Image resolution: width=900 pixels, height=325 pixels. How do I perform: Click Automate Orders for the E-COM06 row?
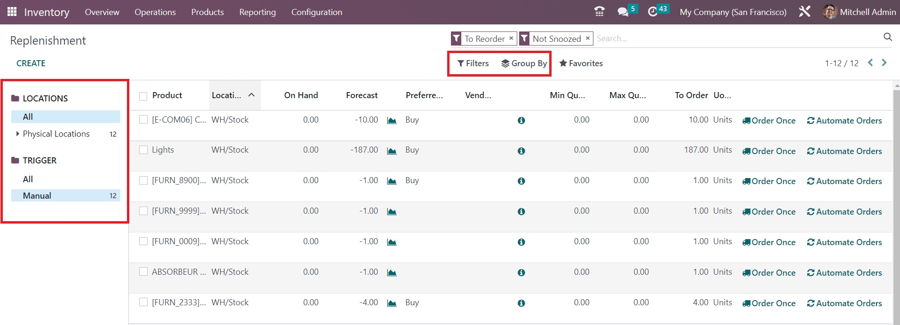(x=845, y=121)
